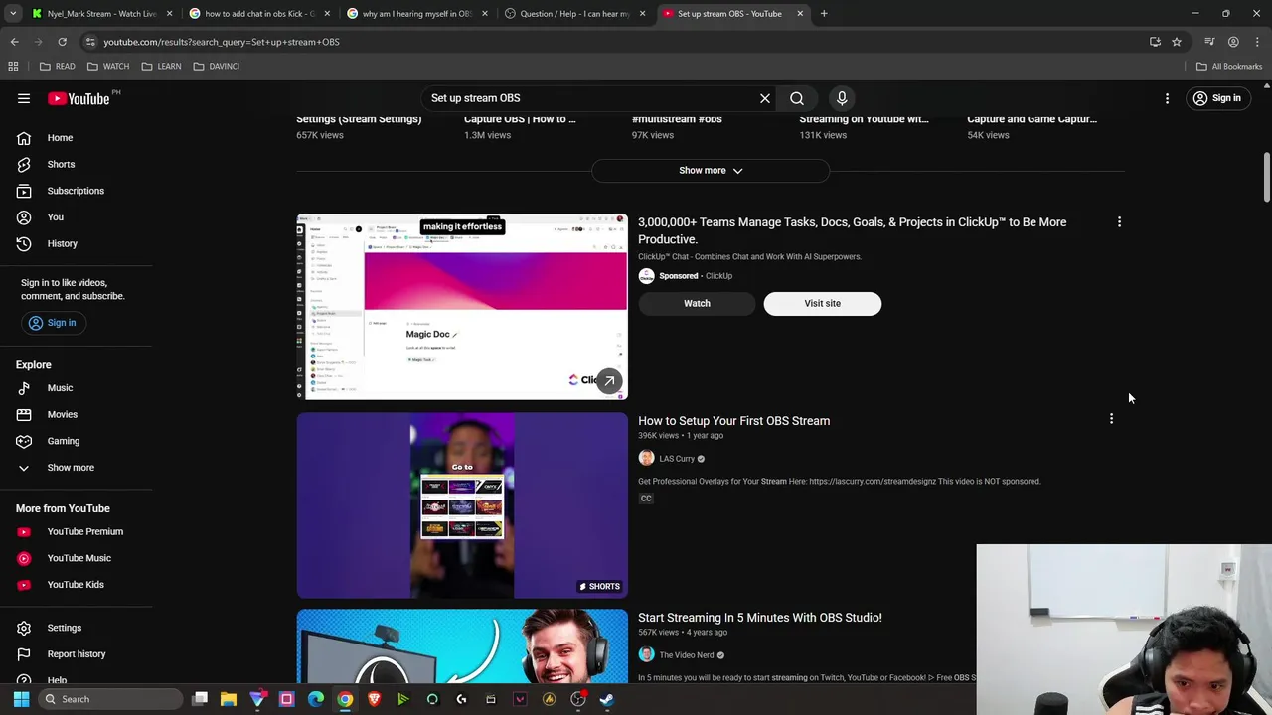Switch to why am I hearing myself tab
Screen dimensions: 1272x715
pos(415,14)
